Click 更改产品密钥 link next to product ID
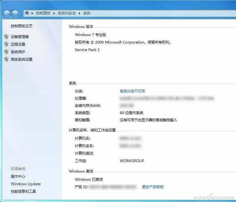The image size is (236, 202). coord(153,187)
